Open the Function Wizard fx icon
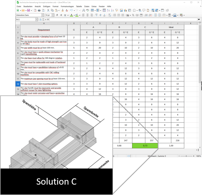Viewport: 202px width, 195px height. point(40,19)
